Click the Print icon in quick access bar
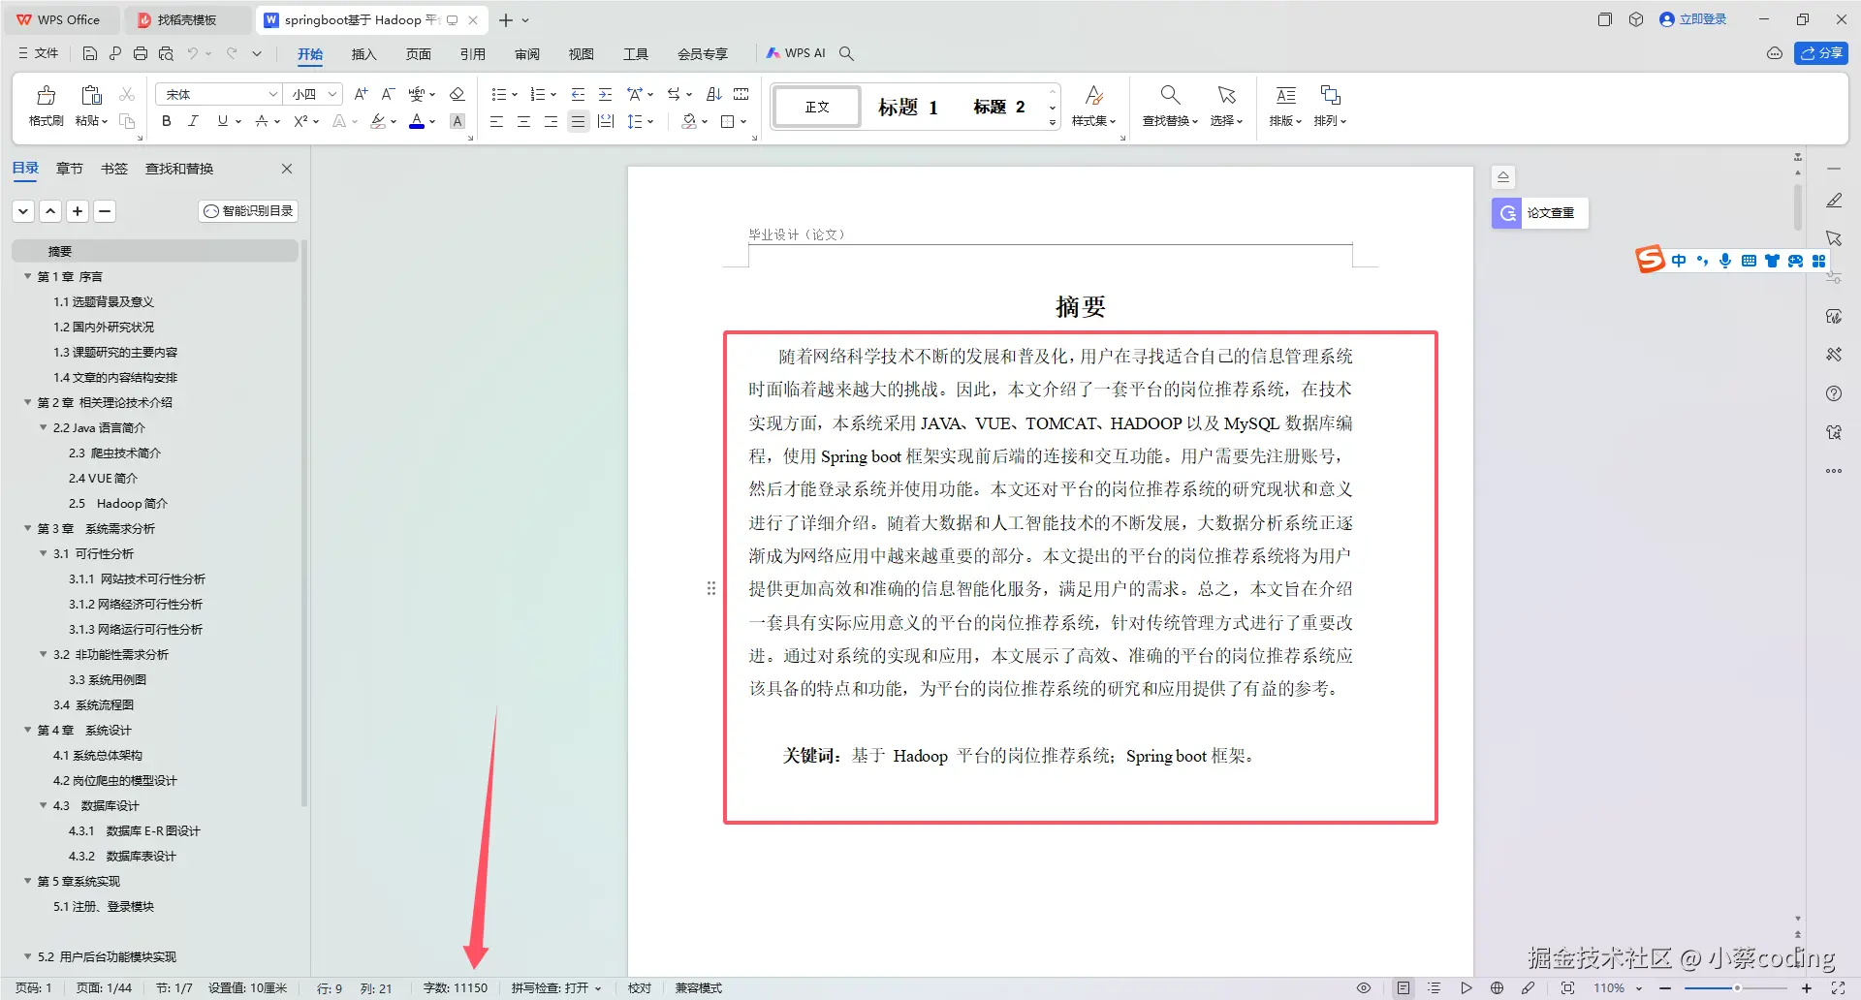 tap(141, 53)
